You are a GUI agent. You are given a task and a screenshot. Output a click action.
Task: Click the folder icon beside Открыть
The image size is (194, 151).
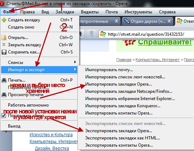(4, 38)
